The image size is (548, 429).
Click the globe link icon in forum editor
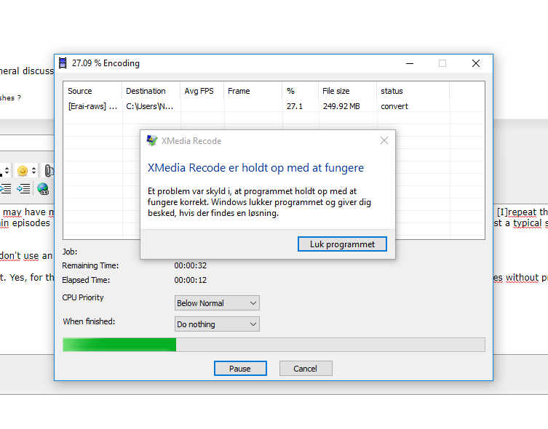(x=43, y=189)
